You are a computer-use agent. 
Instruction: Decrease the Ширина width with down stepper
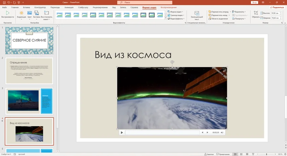280,19
